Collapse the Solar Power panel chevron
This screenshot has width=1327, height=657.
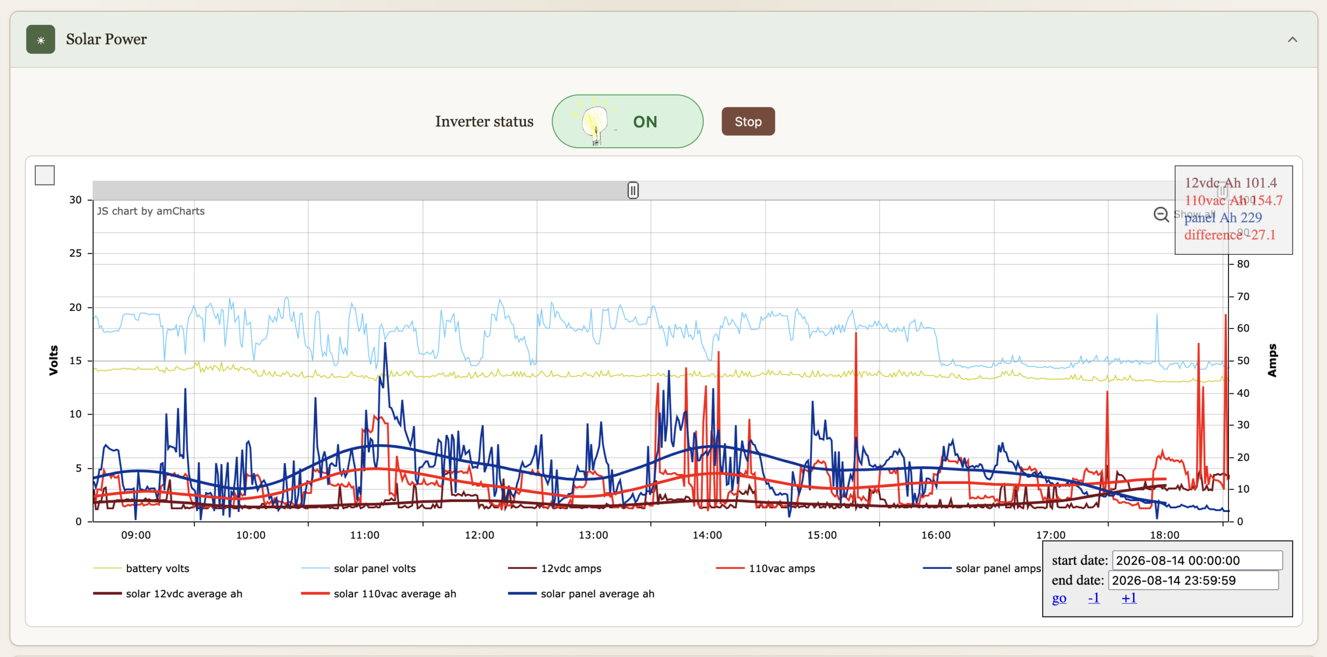pyautogui.click(x=1292, y=39)
